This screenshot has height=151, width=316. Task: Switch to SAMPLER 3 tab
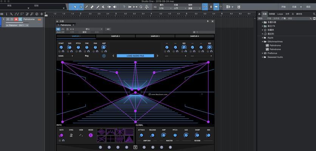click(155, 36)
